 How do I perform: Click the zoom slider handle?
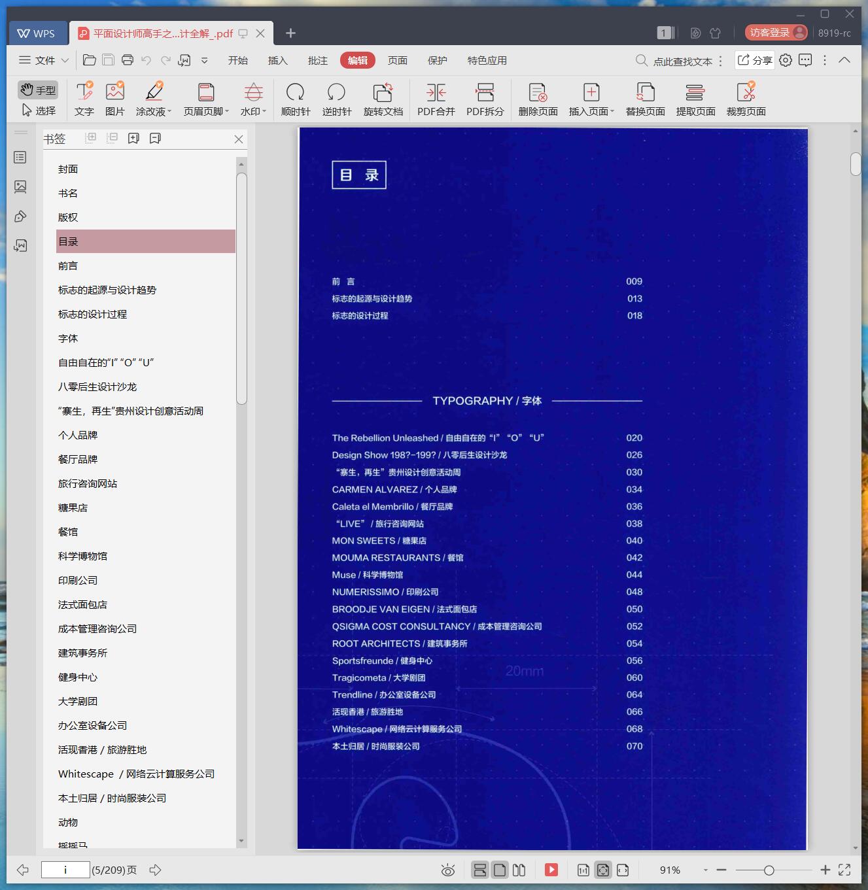[769, 870]
